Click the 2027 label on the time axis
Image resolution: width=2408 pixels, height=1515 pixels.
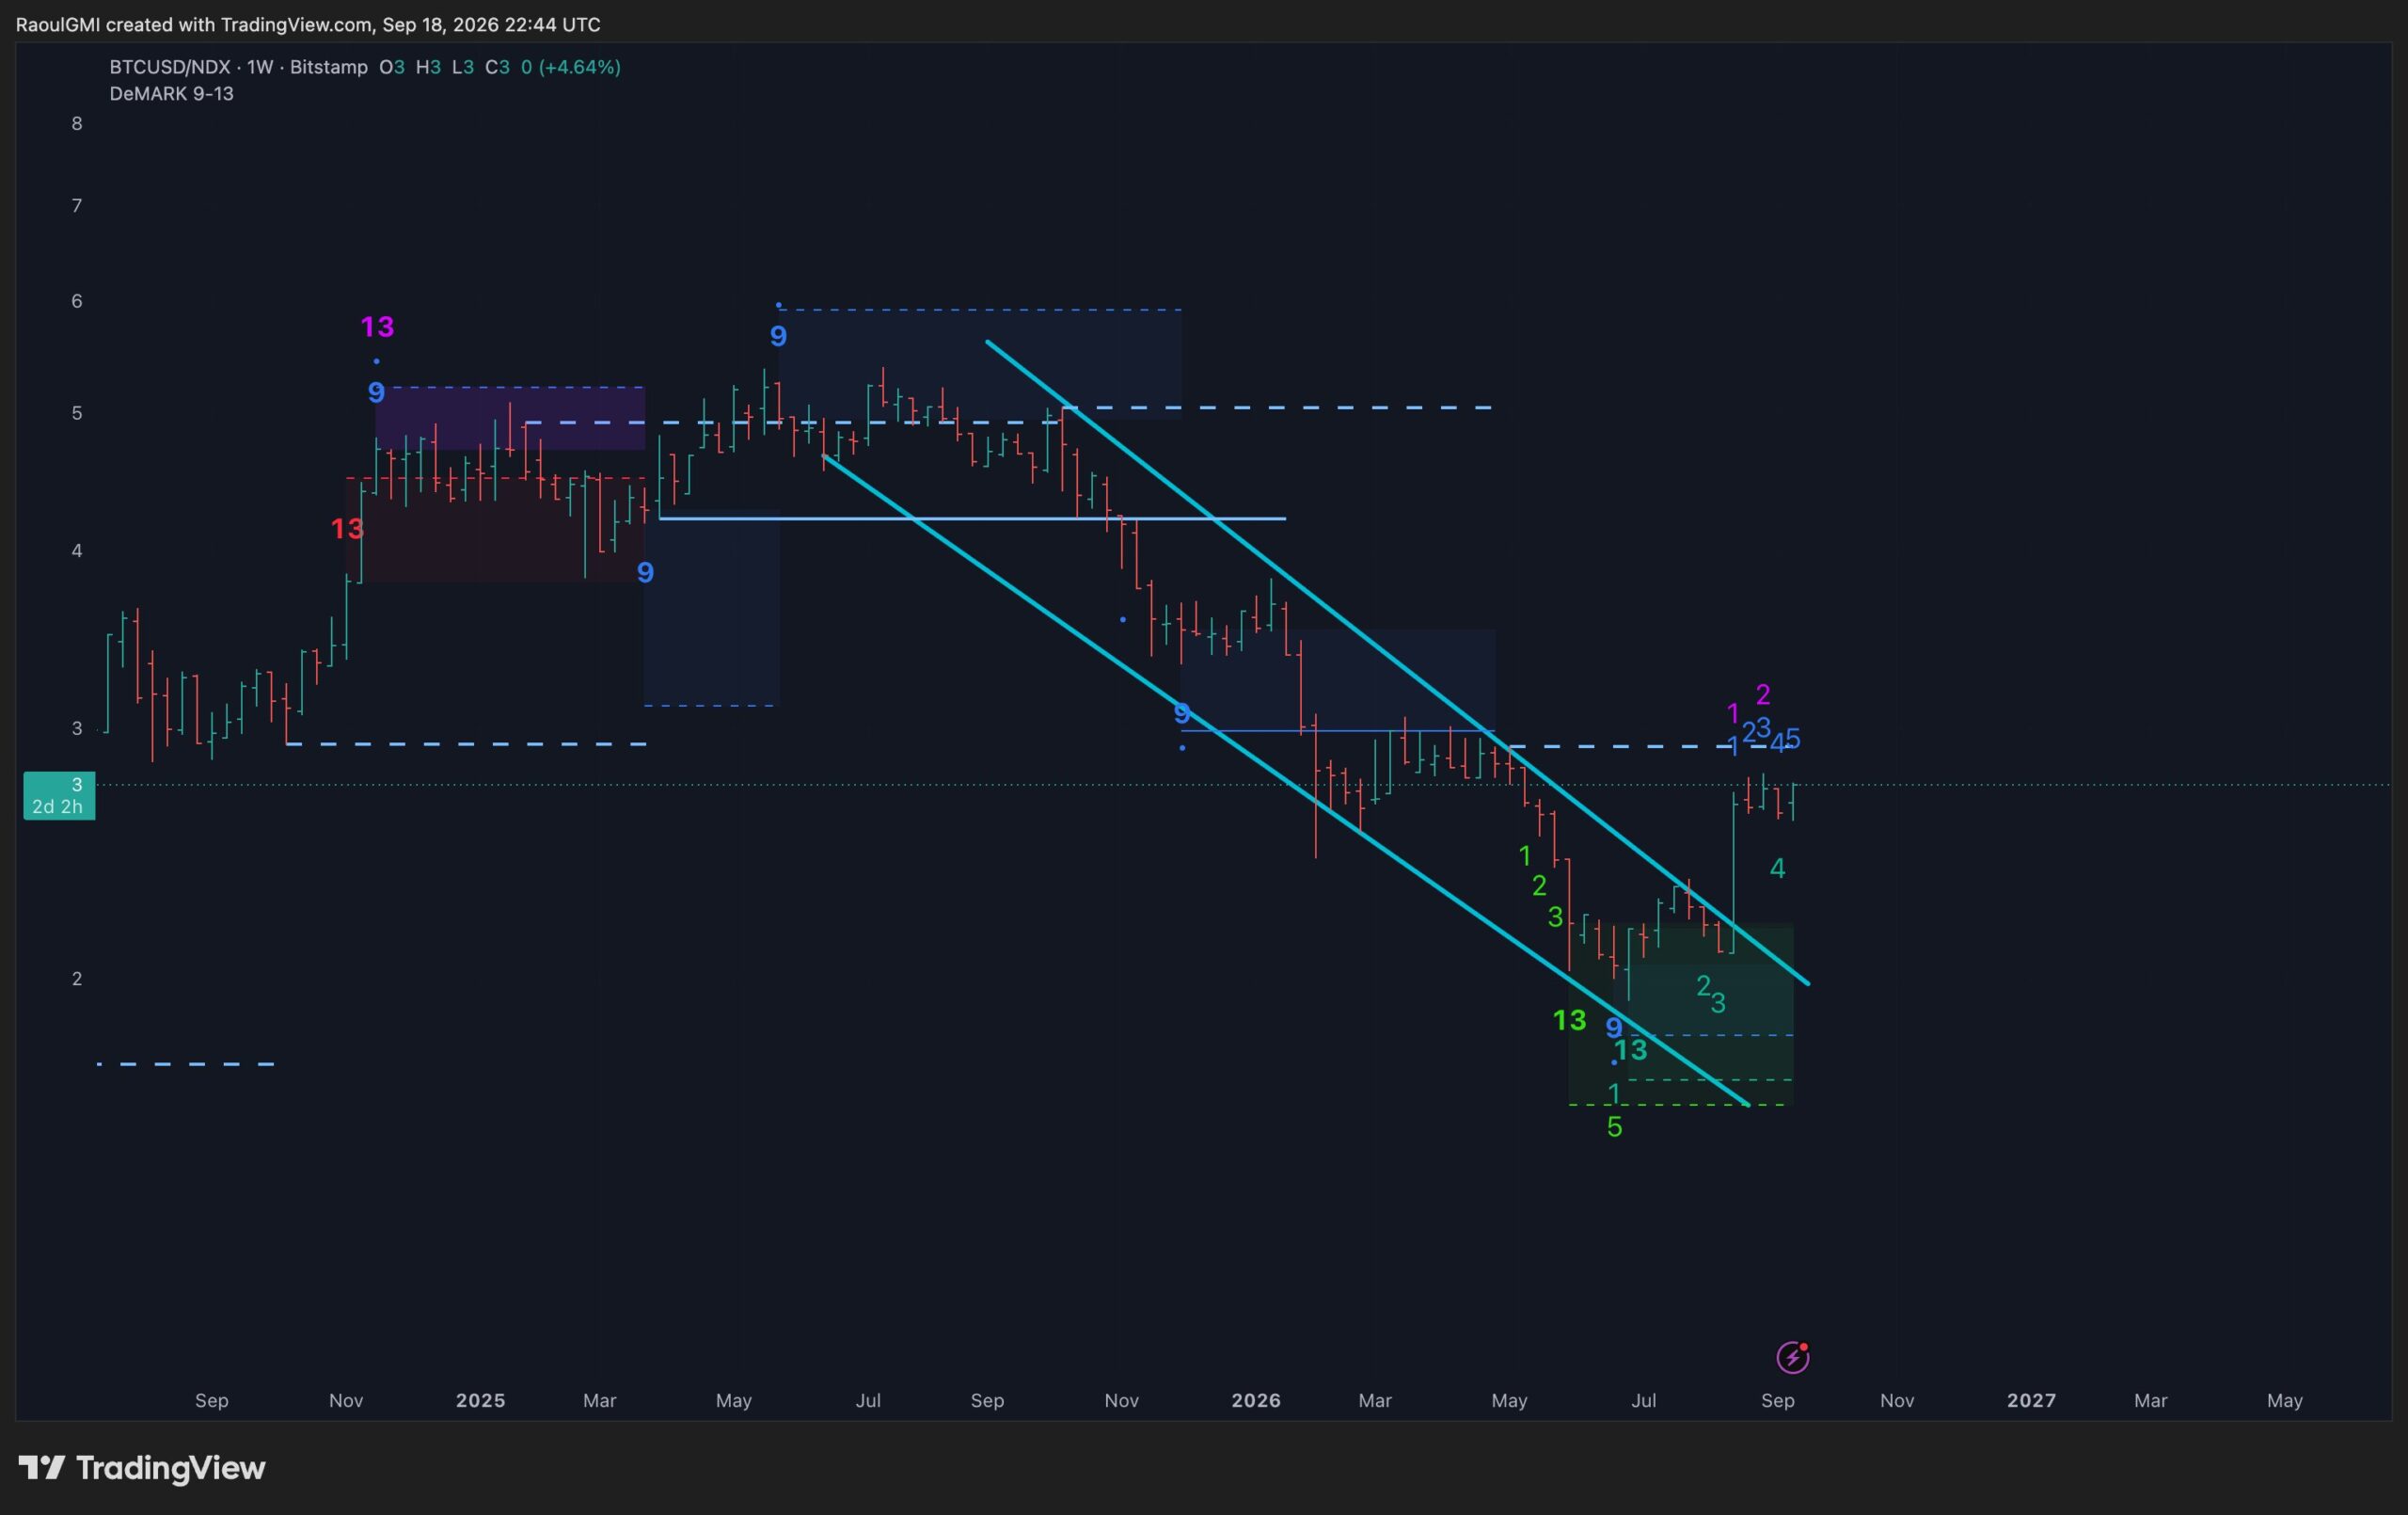[2031, 1400]
